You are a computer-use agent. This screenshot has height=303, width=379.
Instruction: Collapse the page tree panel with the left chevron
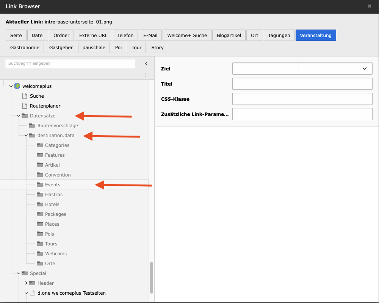146,64
